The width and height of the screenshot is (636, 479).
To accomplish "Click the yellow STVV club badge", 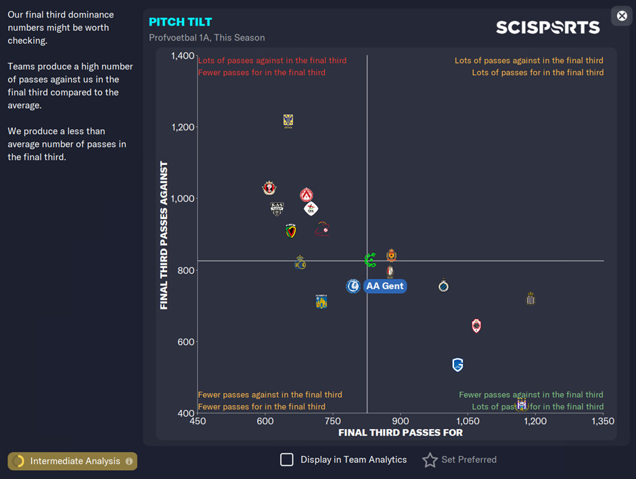I will 288,121.
